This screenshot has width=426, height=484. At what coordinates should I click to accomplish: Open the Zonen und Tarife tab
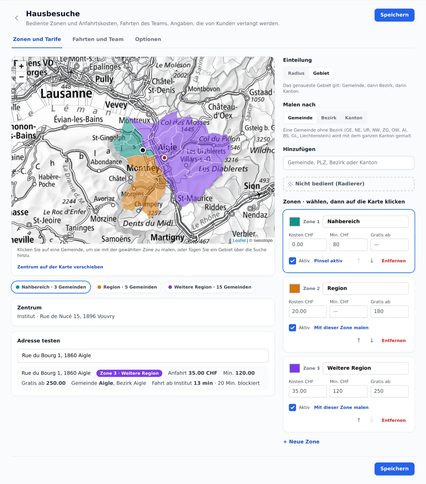click(37, 39)
